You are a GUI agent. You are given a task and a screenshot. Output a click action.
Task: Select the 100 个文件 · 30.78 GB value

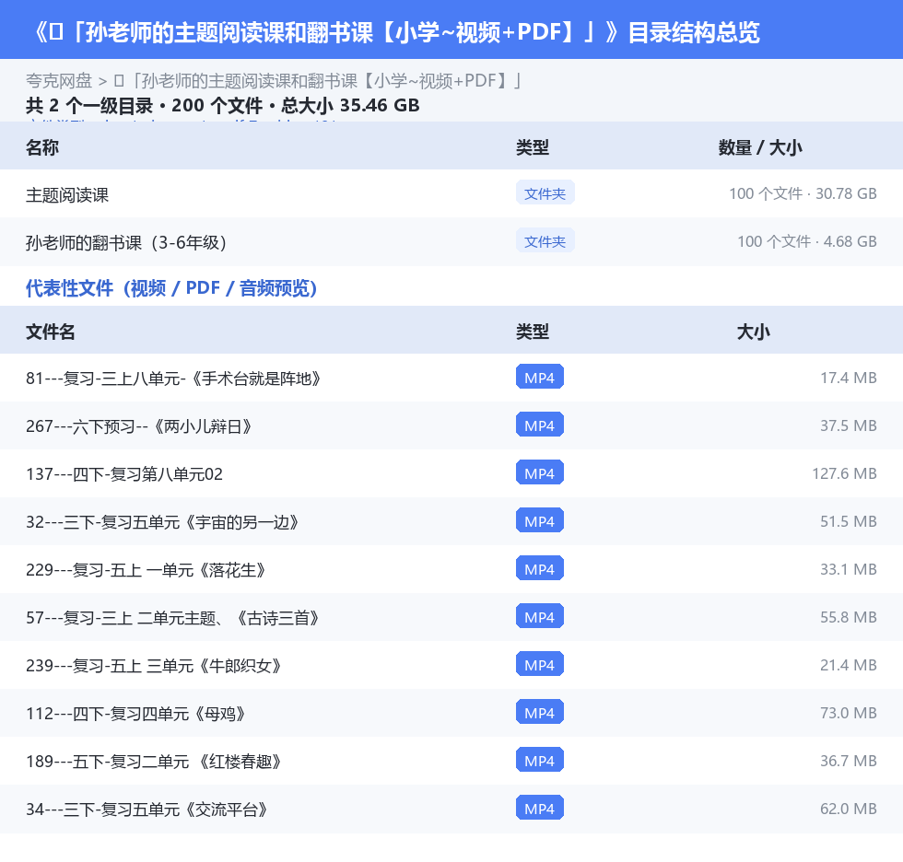(803, 194)
